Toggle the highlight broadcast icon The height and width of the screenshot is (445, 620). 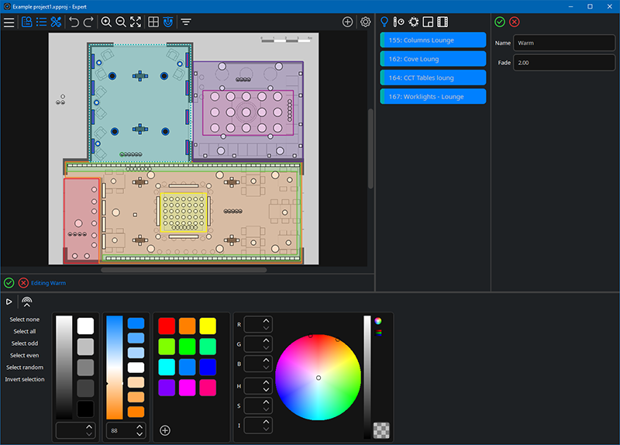point(27,302)
